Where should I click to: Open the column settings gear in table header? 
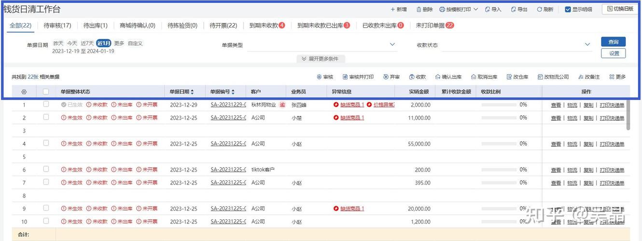pos(24,92)
